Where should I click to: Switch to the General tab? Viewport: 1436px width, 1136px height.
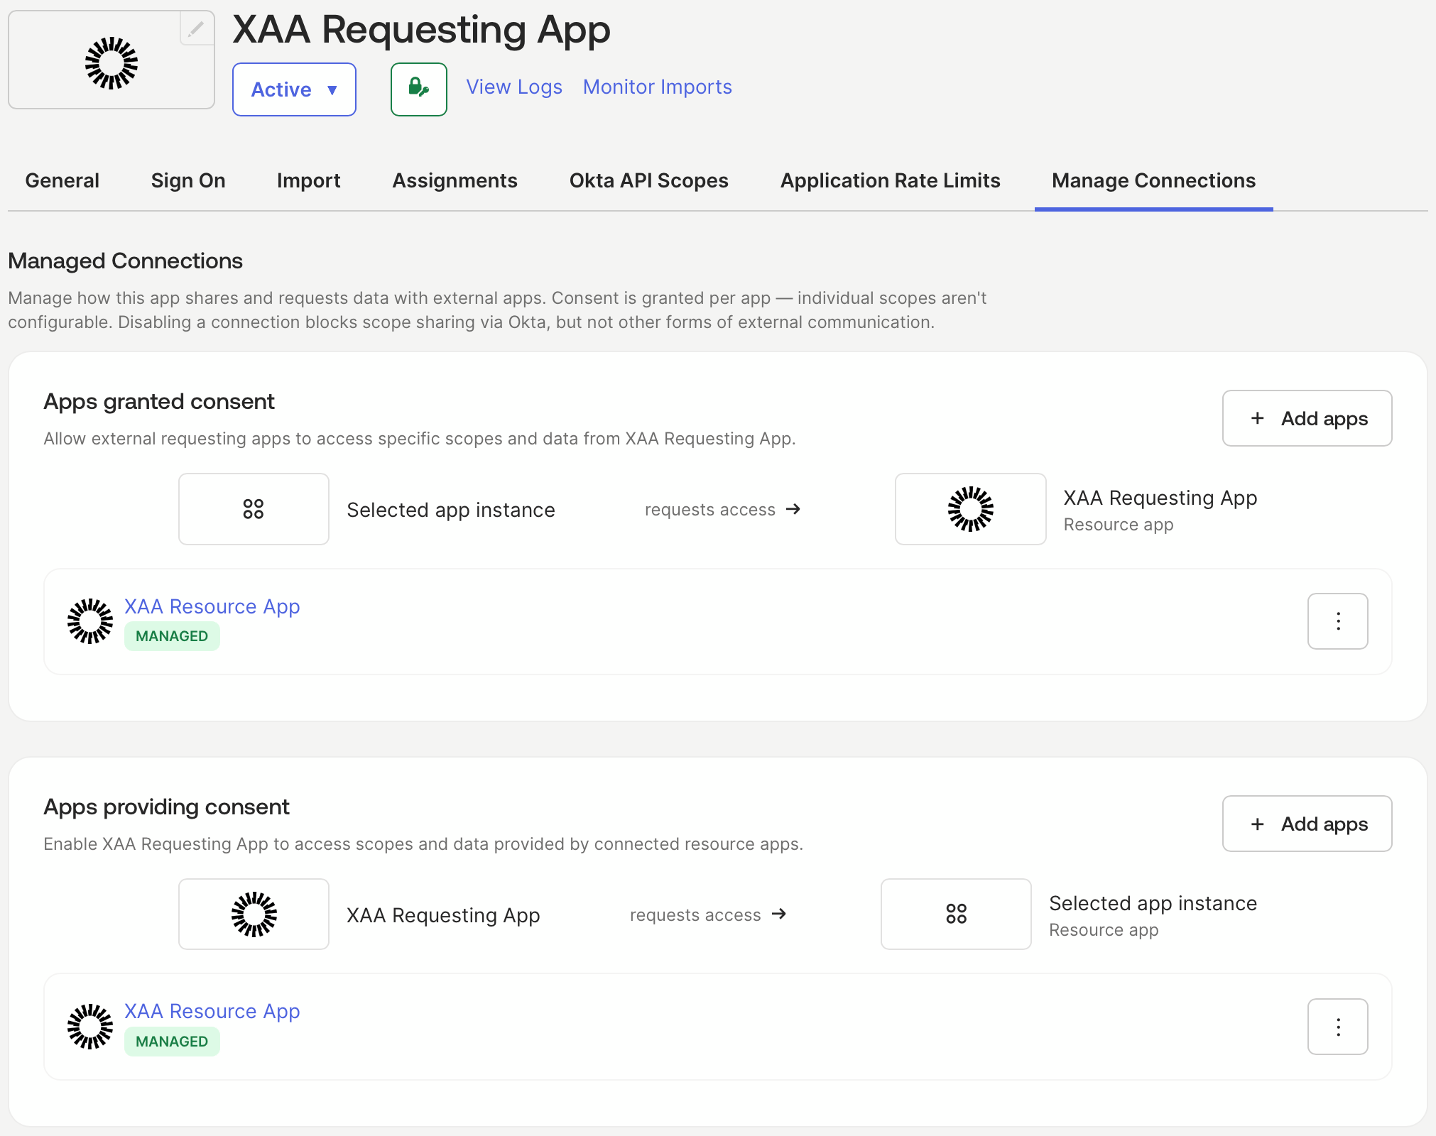coord(62,180)
